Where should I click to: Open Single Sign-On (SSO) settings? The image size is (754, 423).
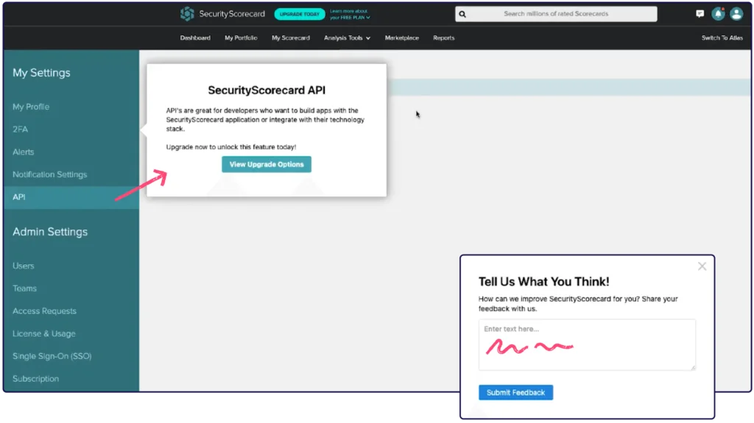click(52, 357)
